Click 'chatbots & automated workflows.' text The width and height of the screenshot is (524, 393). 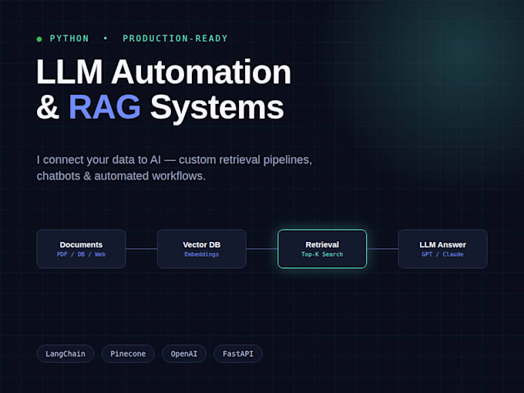pos(121,176)
